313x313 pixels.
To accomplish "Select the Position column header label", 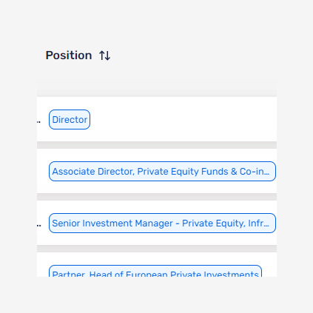I will click(69, 55).
